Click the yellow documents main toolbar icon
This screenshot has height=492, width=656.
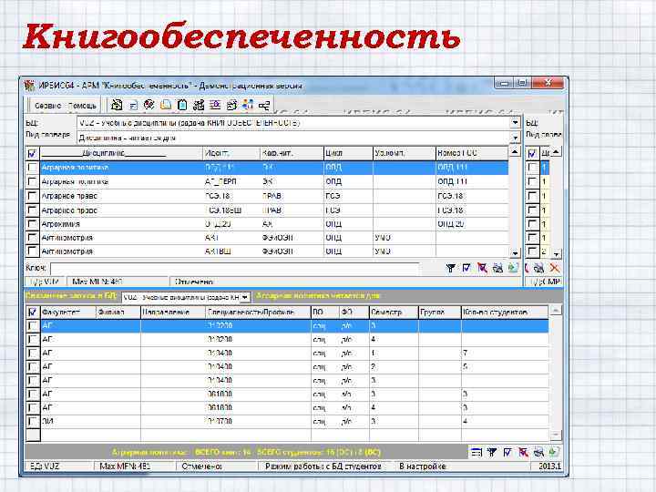pos(166,105)
